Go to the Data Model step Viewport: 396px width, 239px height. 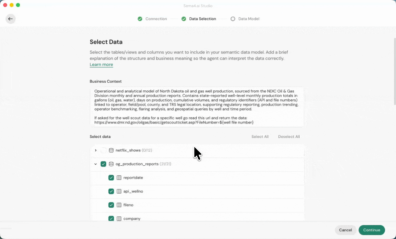point(248,19)
